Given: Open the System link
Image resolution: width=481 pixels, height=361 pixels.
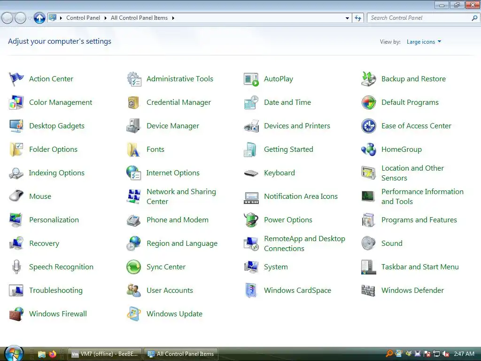Looking at the screenshot, I should point(276,267).
